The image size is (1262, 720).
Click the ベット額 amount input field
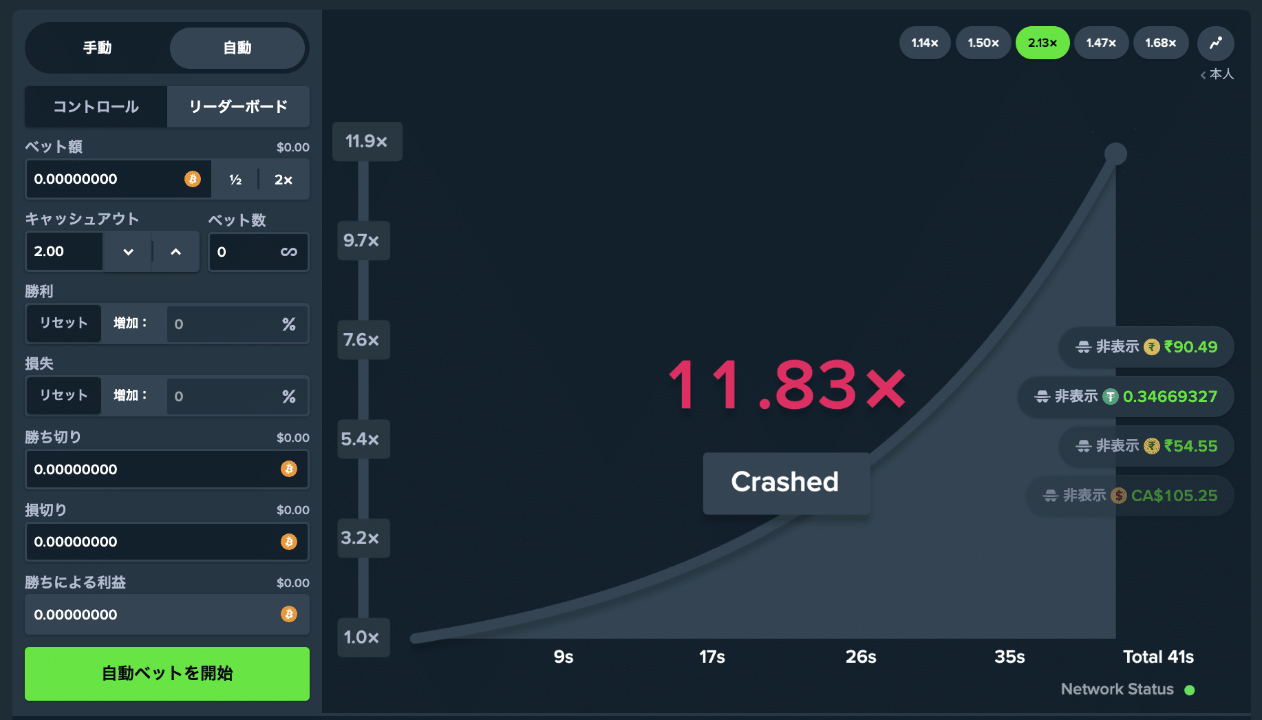click(118, 179)
